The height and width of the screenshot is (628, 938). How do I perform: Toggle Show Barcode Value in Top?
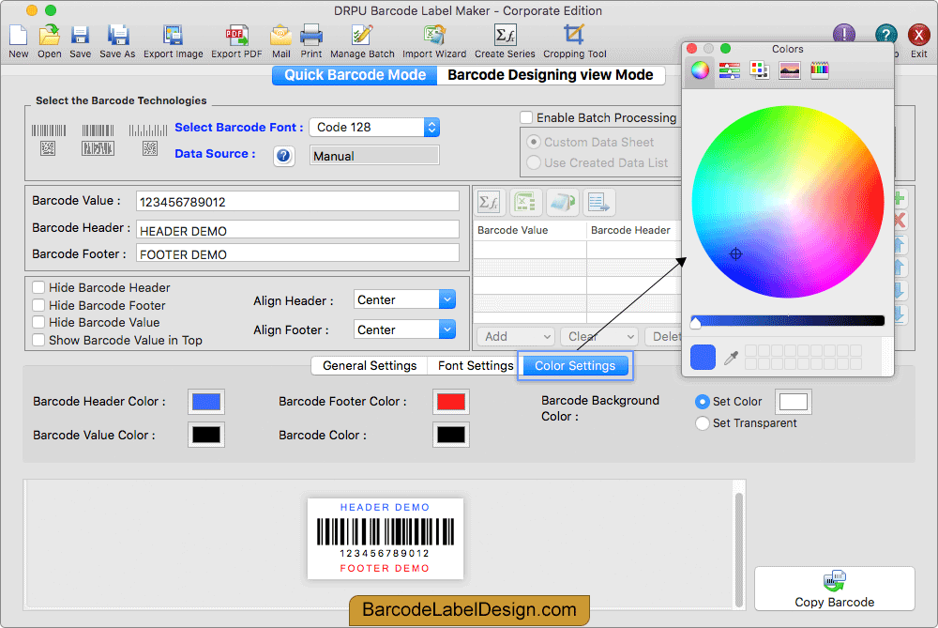(38, 340)
